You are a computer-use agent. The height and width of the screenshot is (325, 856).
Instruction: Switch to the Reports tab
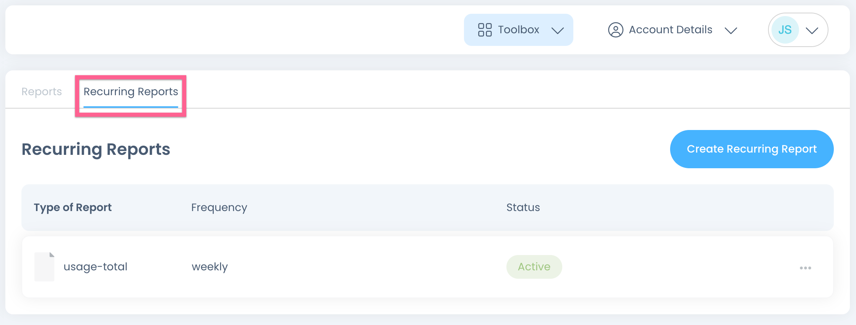pyautogui.click(x=42, y=92)
